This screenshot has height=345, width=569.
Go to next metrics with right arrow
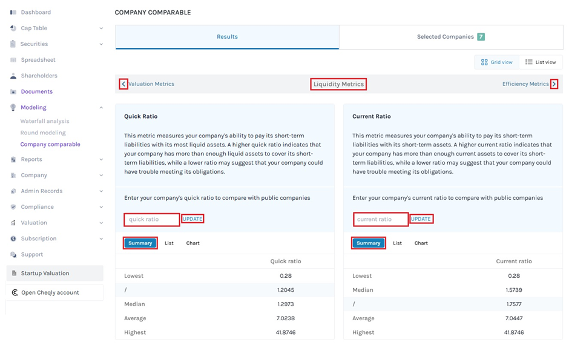click(554, 84)
